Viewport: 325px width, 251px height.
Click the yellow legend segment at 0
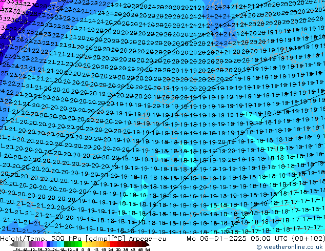click(x=84, y=244)
